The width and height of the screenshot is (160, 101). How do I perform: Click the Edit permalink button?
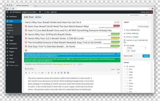[x=74, y=64]
